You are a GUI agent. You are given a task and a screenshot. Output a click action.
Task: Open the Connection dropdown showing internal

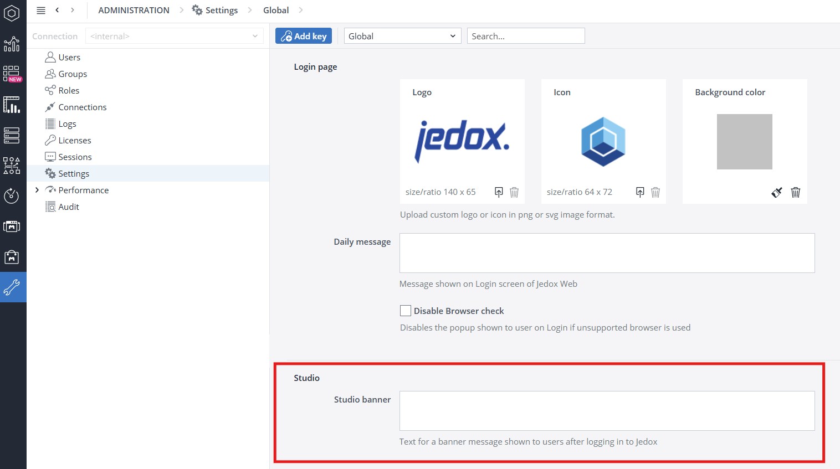point(174,36)
